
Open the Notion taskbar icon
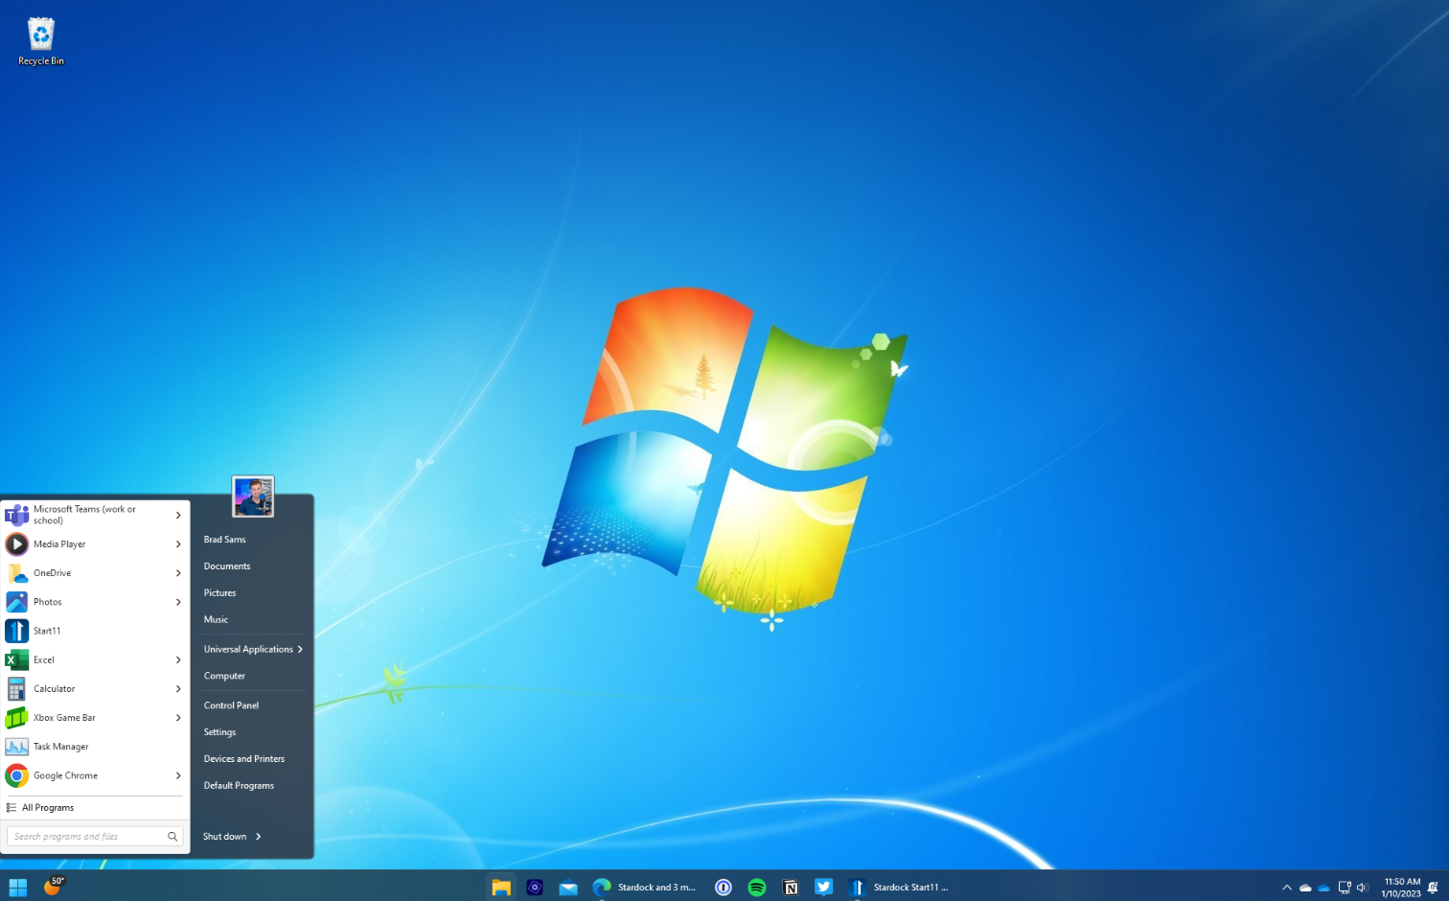pyautogui.click(x=791, y=888)
